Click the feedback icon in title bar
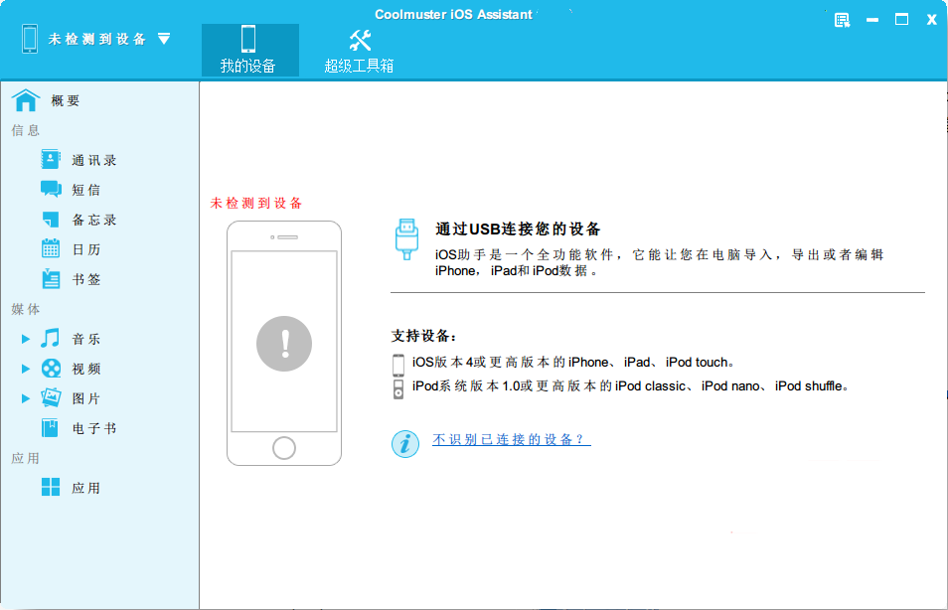Viewport: 948px width, 610px height. (843, 20)
